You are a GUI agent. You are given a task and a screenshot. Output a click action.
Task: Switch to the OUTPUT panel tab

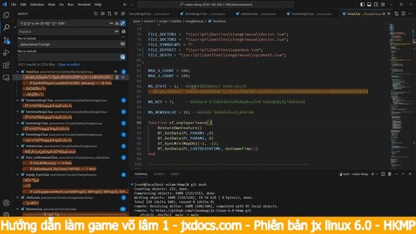tap(159, 174)
